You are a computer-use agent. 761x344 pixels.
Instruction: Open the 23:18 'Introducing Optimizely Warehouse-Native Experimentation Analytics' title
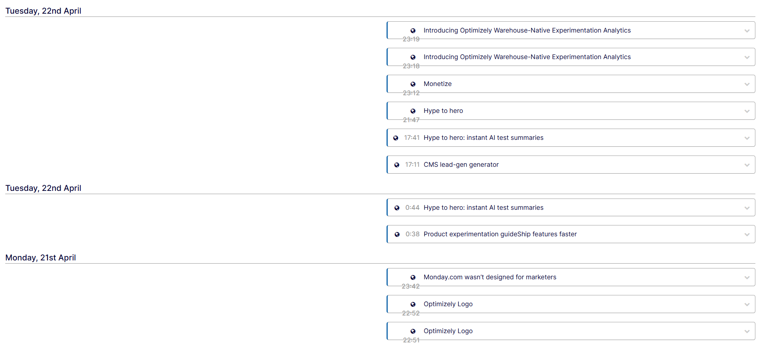coord(527,57)
